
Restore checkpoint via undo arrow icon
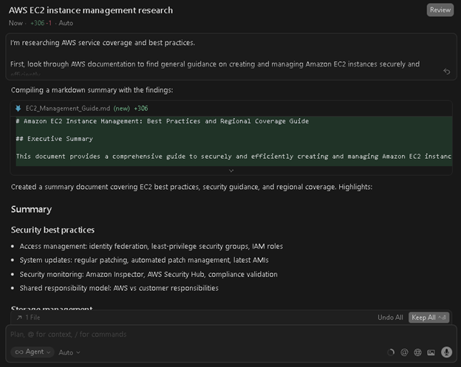(x=446, y=72)
